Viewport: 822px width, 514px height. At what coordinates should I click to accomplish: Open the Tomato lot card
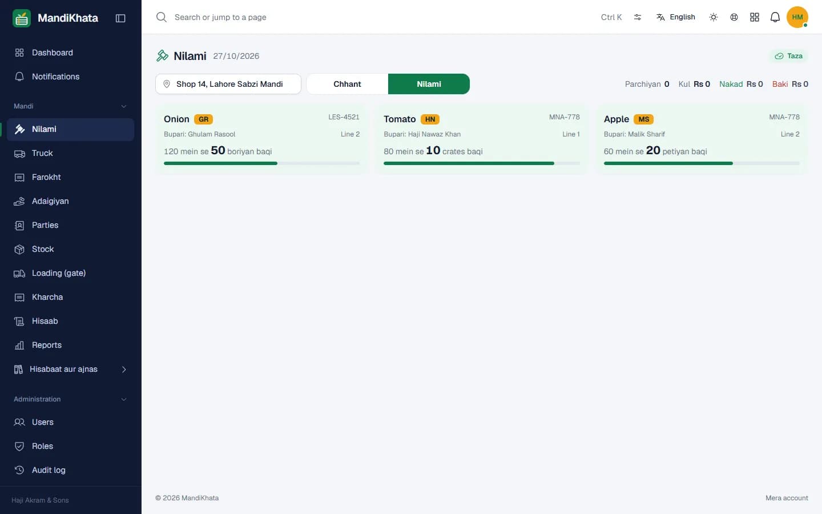tap(482, 139)
